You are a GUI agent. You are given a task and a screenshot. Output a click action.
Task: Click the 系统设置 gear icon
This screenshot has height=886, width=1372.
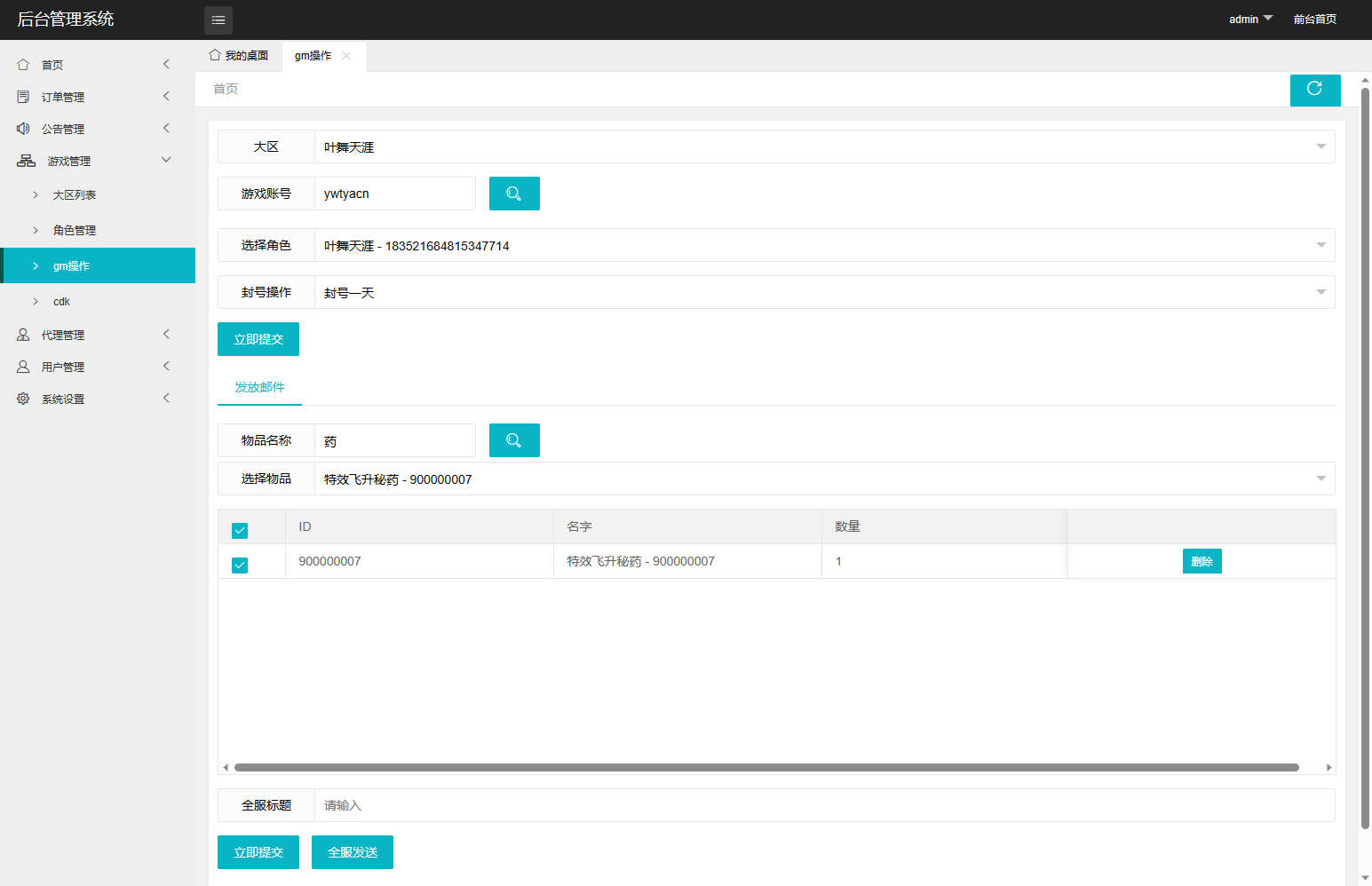(x=23, y=399)
